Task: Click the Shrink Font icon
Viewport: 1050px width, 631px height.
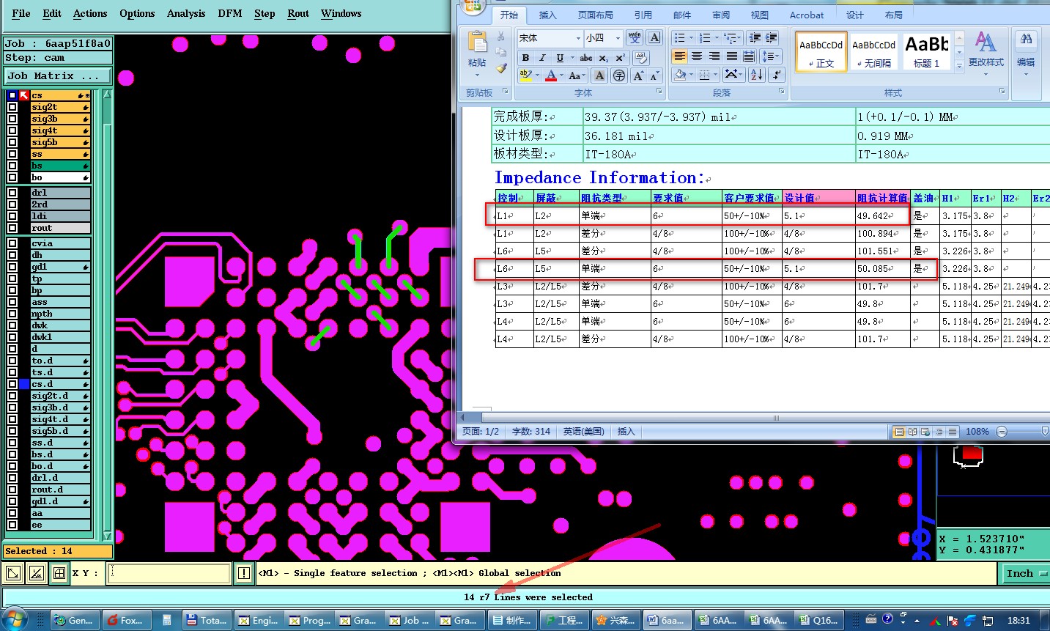Action: (655, 75)
